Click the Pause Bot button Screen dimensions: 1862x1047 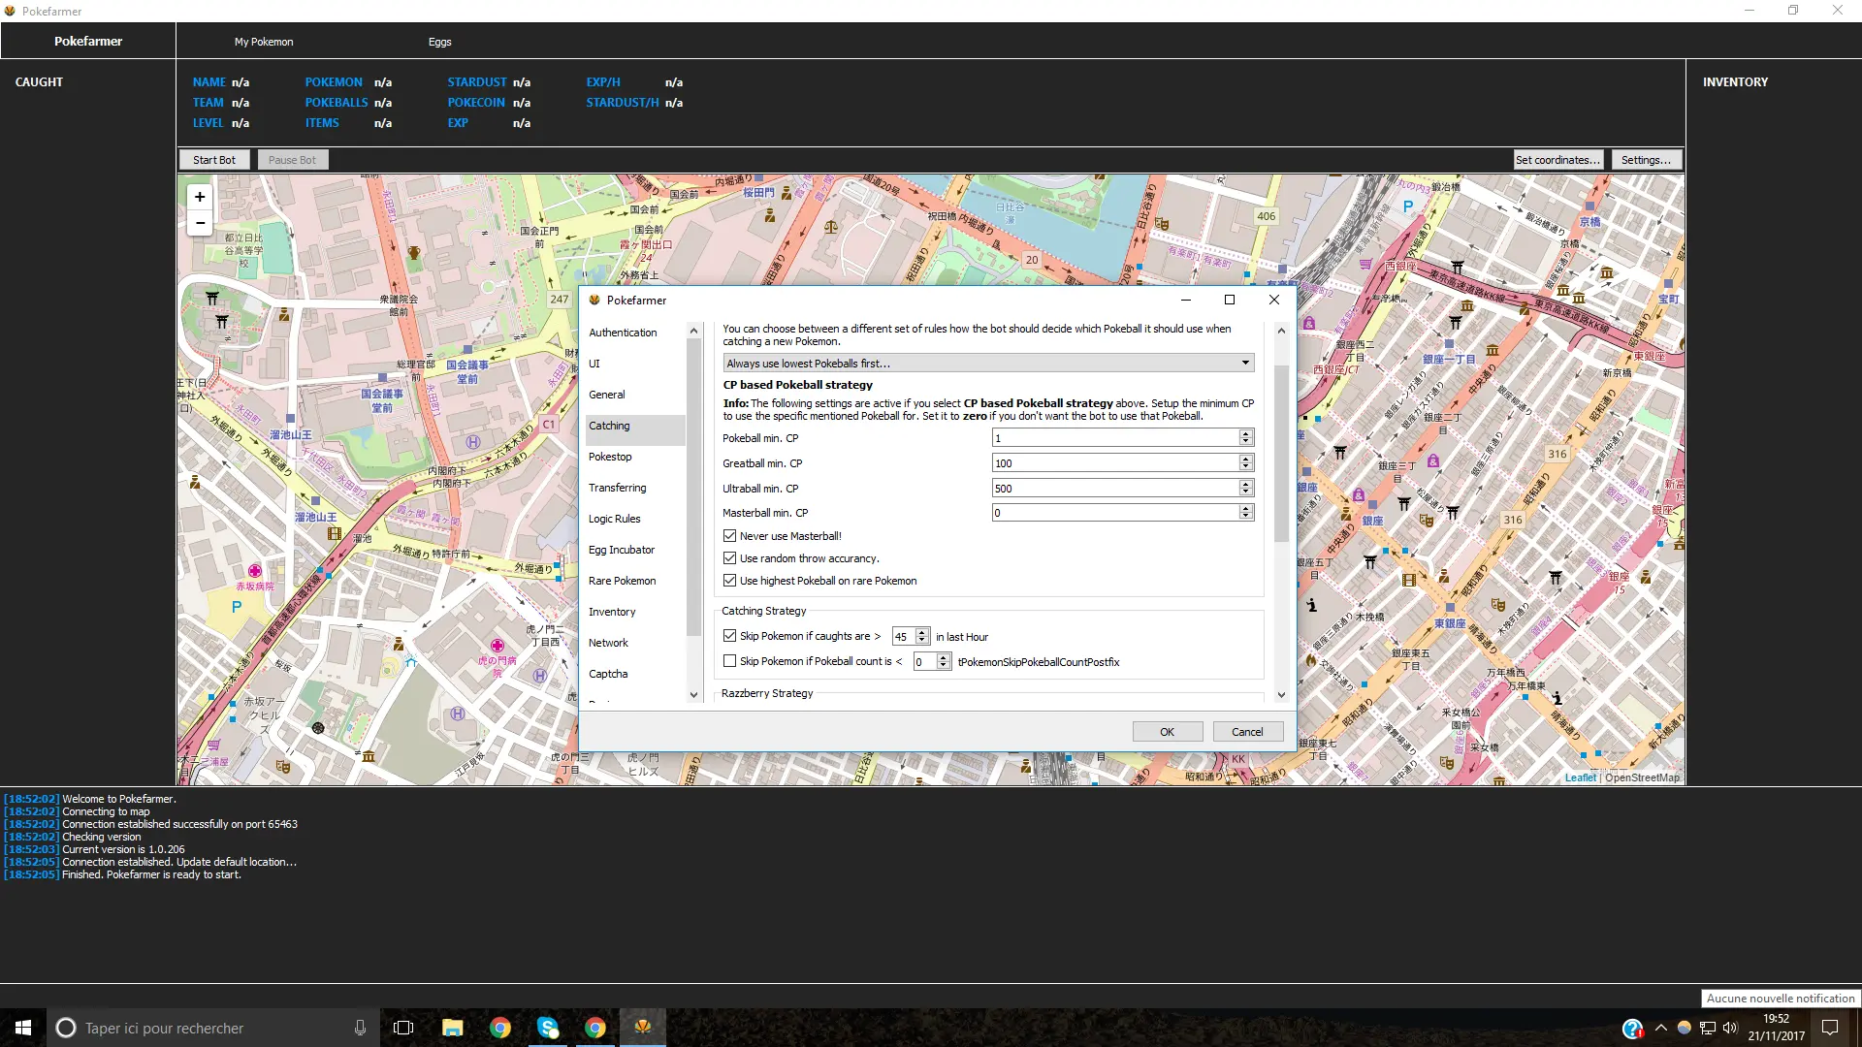[x=293, y=160]
